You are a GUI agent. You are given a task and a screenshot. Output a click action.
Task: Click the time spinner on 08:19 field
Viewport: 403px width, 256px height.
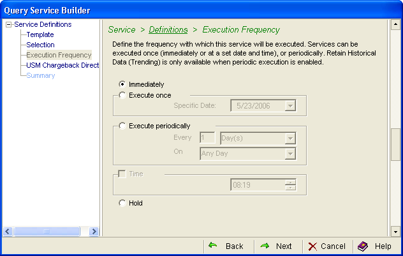(290, 184)
